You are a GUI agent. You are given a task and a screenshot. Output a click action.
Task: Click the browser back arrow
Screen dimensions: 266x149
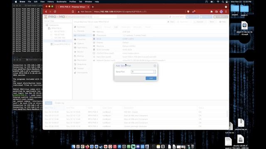click(46, 12)
